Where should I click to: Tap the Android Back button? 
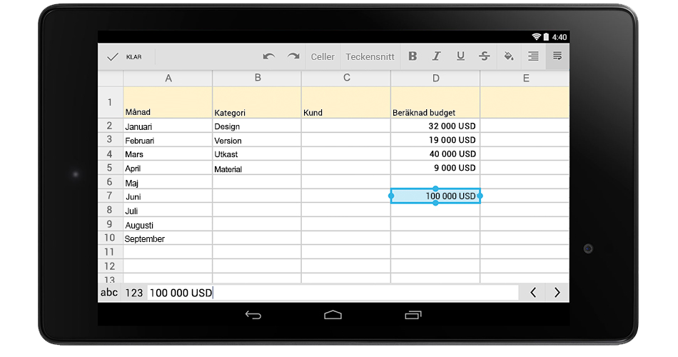253,315
